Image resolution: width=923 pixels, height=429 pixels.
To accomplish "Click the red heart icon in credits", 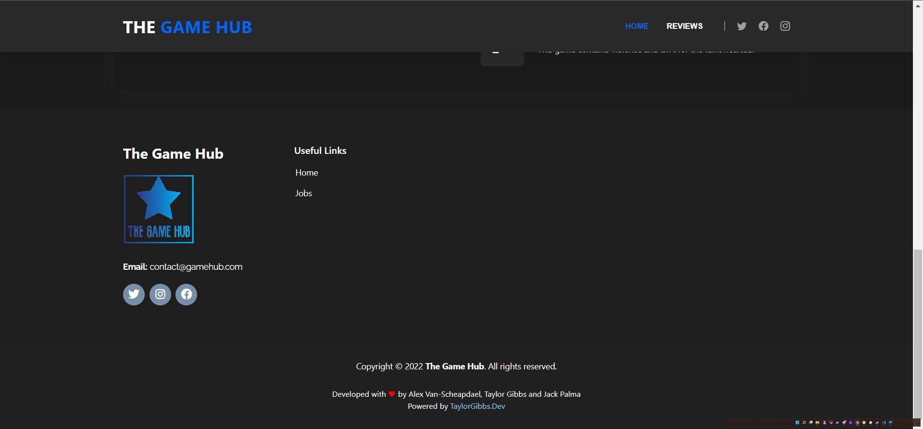I will 392,394.
